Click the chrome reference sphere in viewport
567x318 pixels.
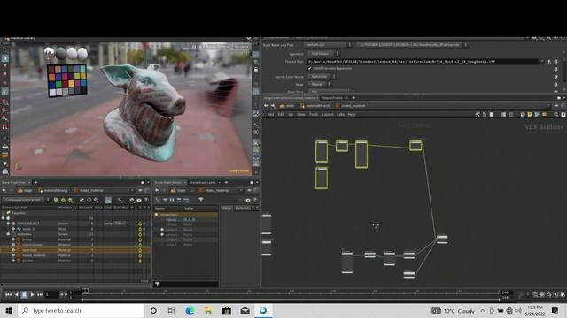point(50,53)
